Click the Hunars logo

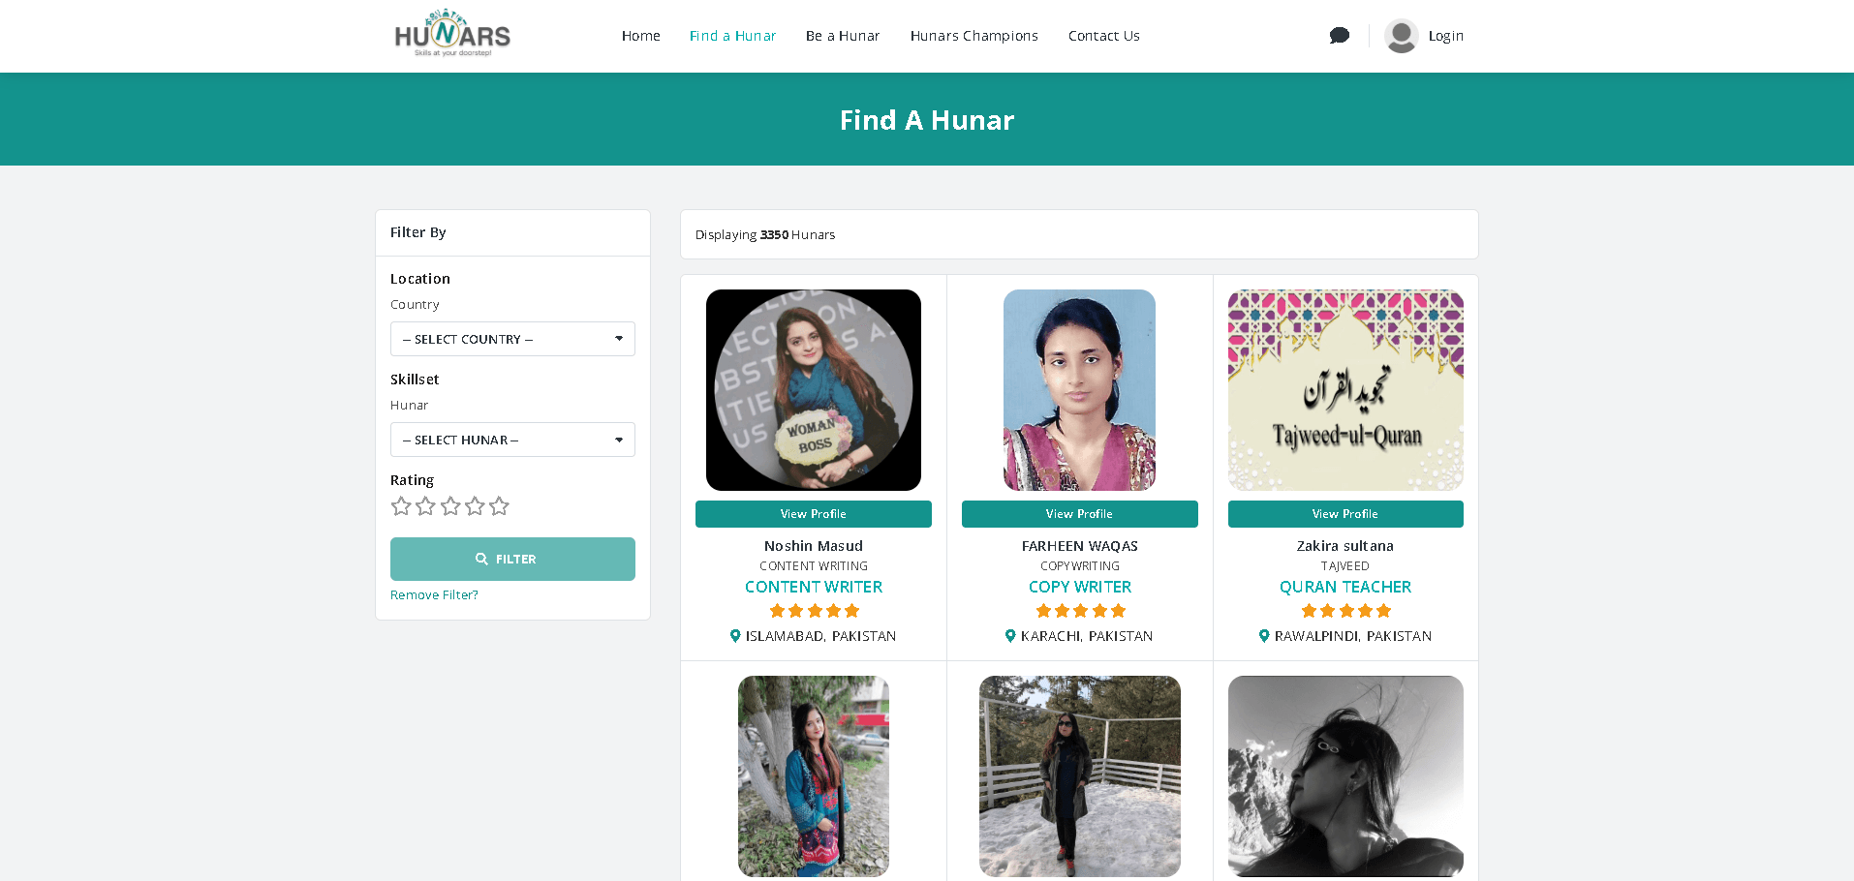[452, 34]
